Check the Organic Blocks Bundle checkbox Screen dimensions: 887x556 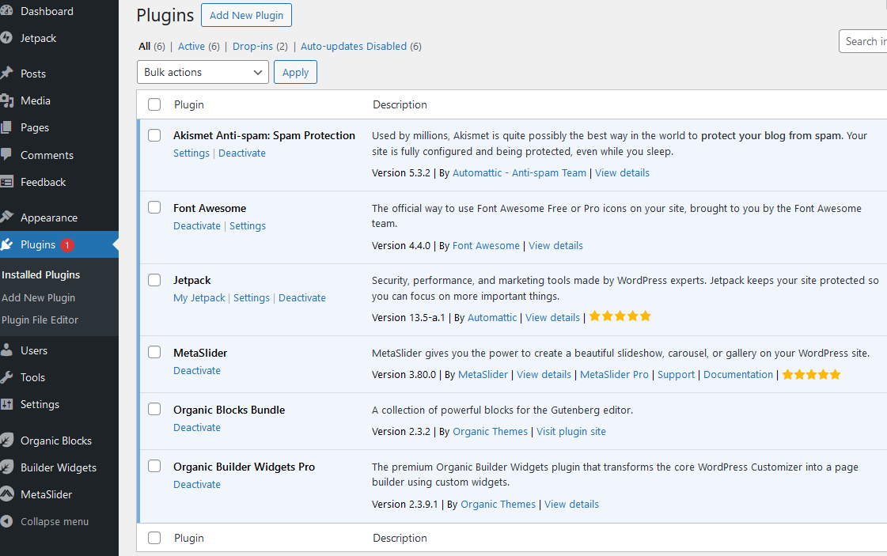click(x=154, y=409)
